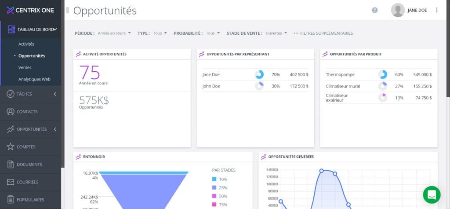450x209 pixels.
Task: Open the three-dot user options menu
Action: click(436, 10)
